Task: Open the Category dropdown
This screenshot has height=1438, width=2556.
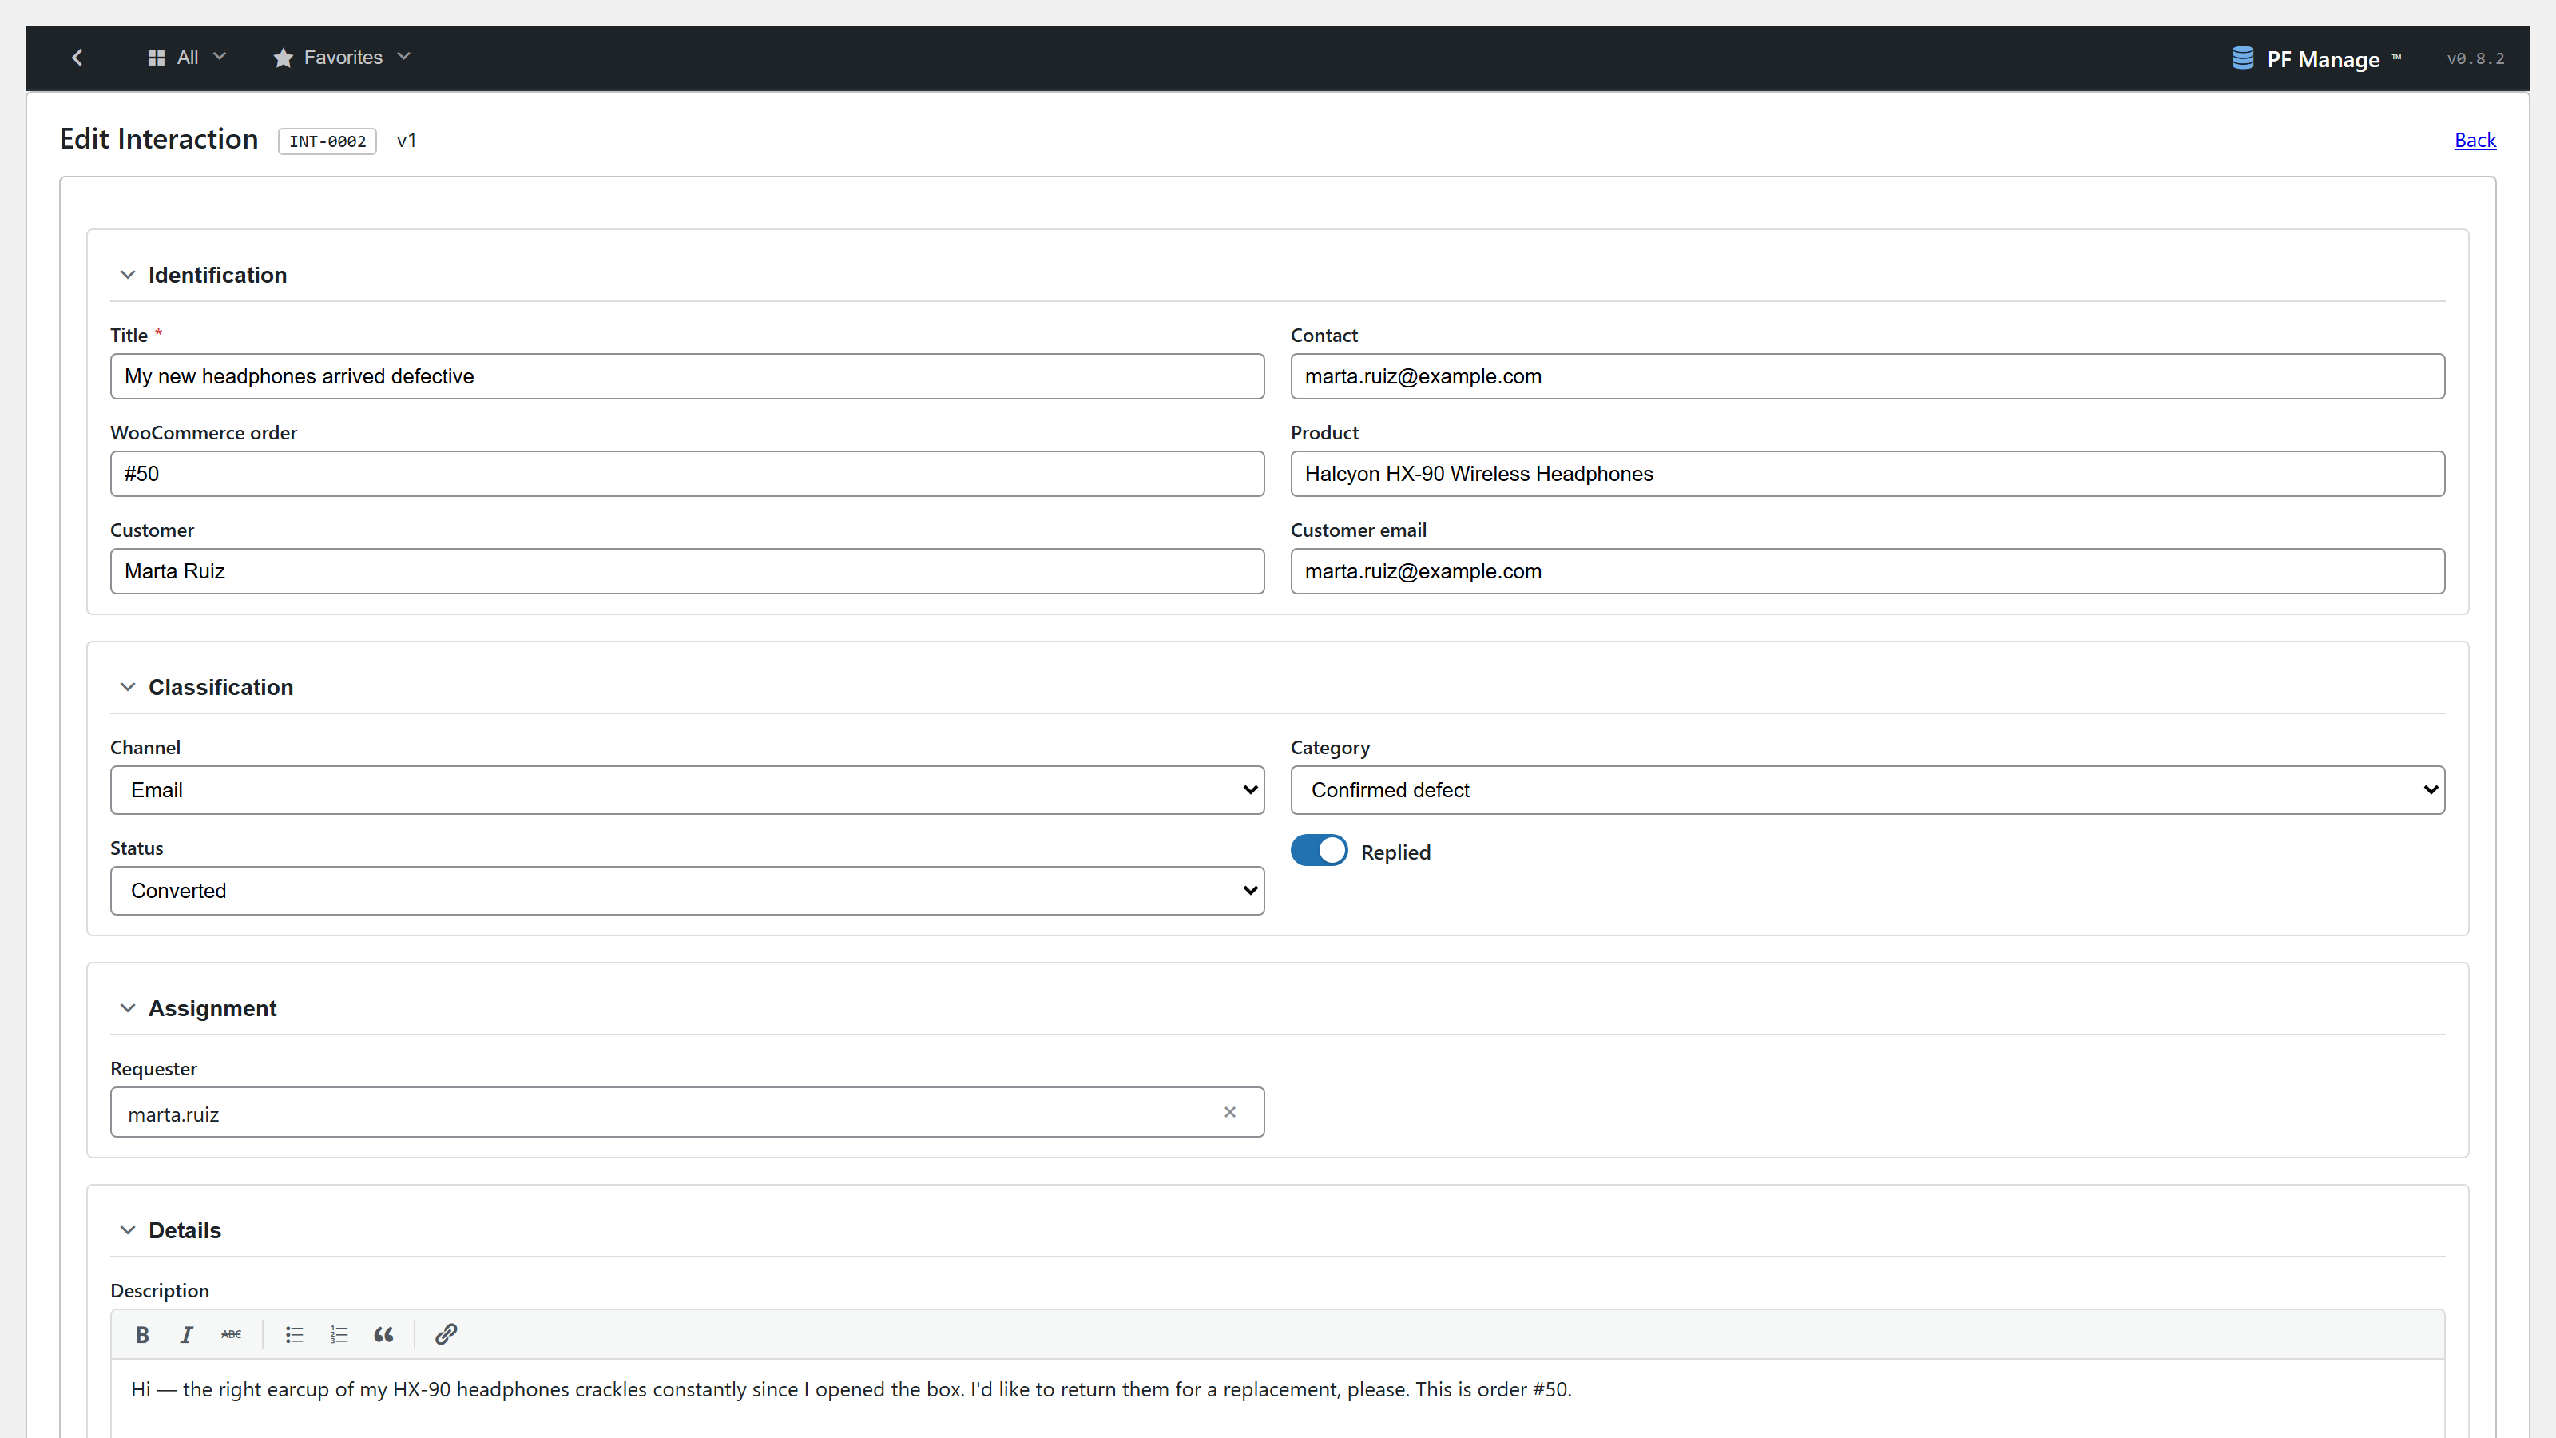Action: click(x=1867, y=790)
